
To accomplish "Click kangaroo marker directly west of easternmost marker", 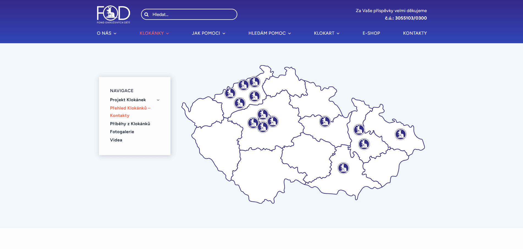I will click(x=359, y=130).
